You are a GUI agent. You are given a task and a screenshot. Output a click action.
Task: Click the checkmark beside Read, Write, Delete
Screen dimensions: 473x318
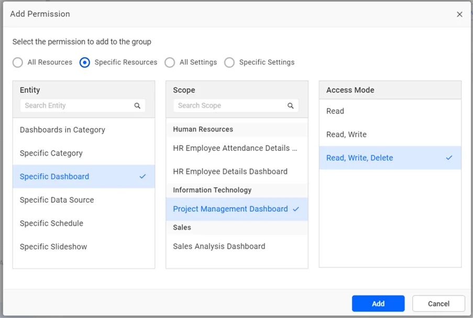[449, 158]
